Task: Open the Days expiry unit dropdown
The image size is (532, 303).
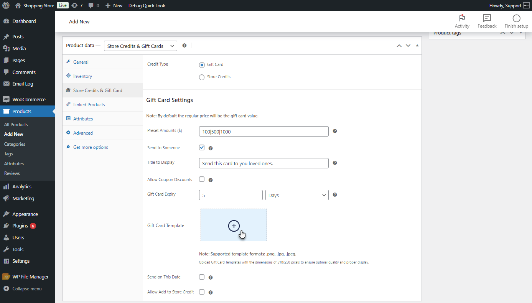Action: click(297, 195)
